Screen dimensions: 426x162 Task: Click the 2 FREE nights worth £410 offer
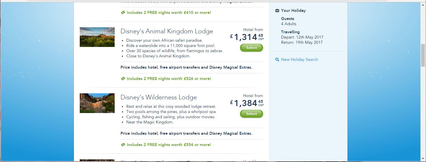click(169, 12)
